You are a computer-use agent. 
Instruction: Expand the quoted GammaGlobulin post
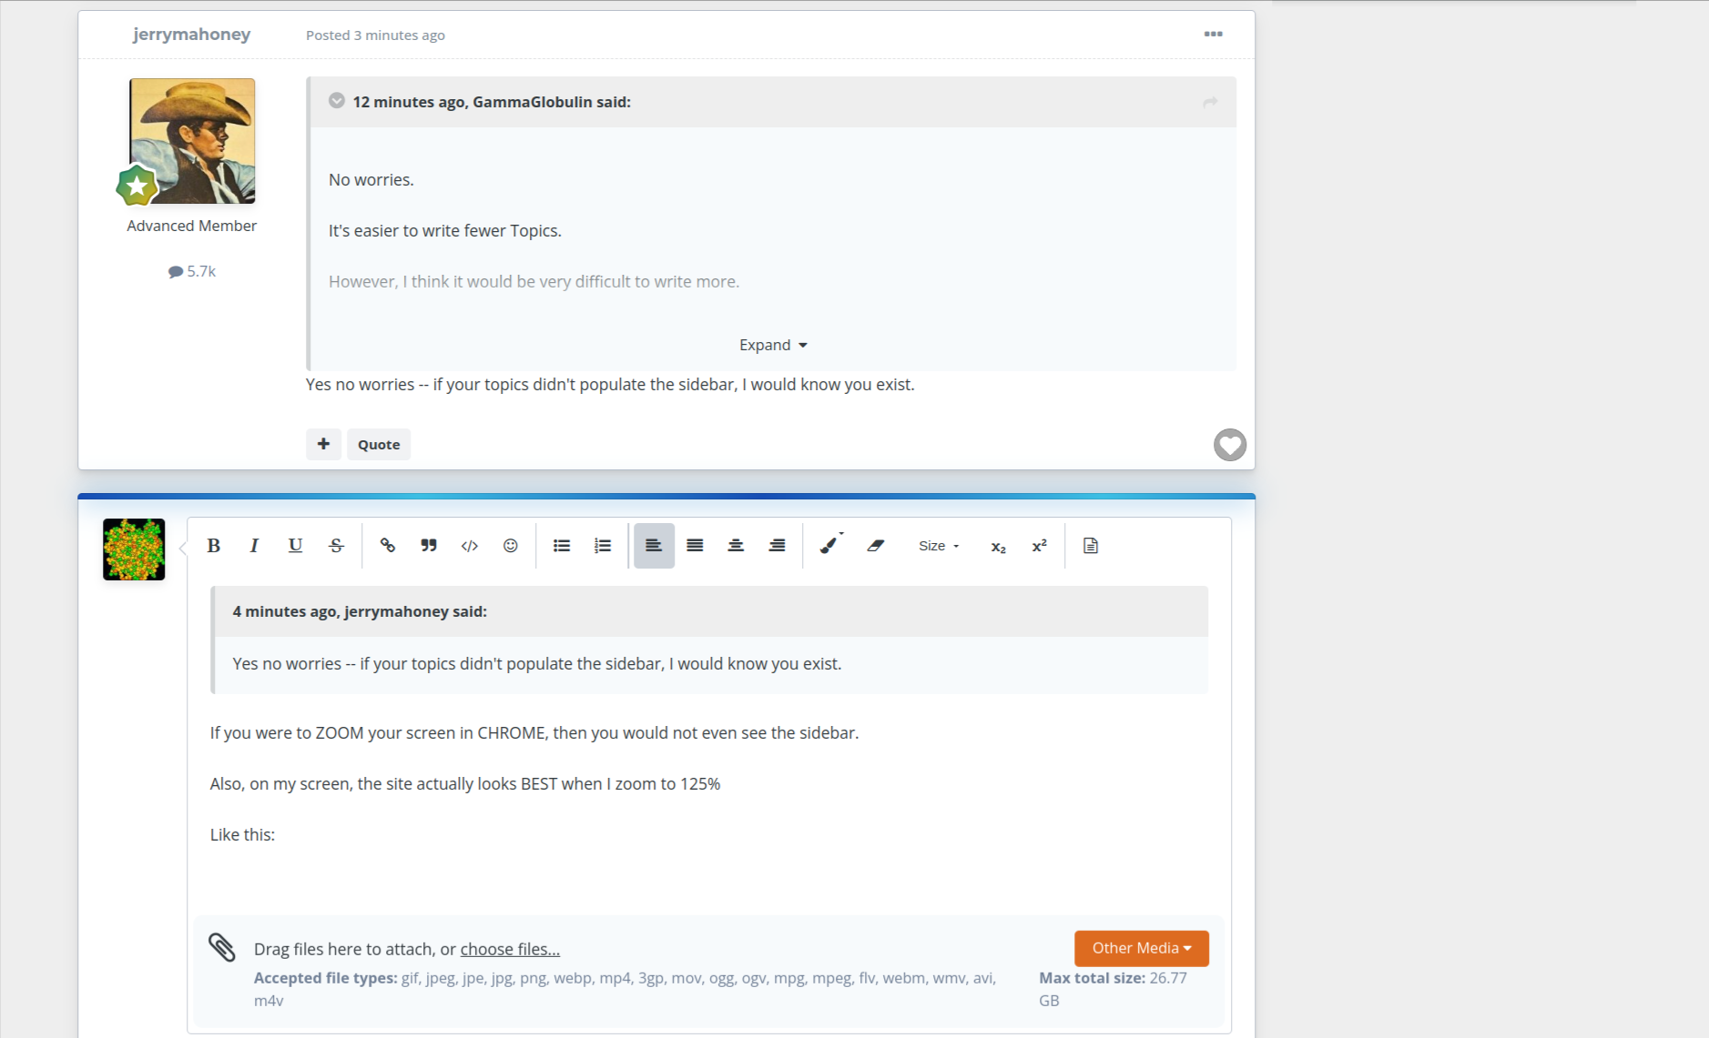pyautogui.click(x=773, y=346)
